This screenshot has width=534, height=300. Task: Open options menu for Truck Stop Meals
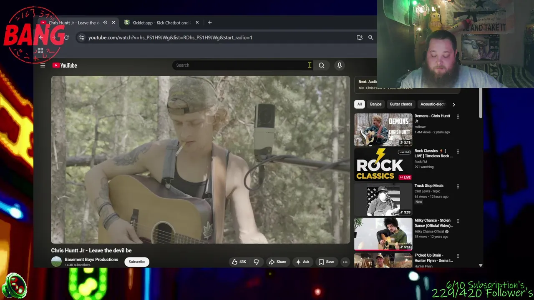coord(458,186)
